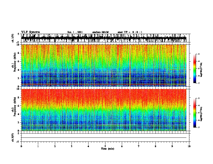Viewport: 213px width, 164px height.
Task: Click the time axis tick label '9'
Action: [x=172, y=146]
